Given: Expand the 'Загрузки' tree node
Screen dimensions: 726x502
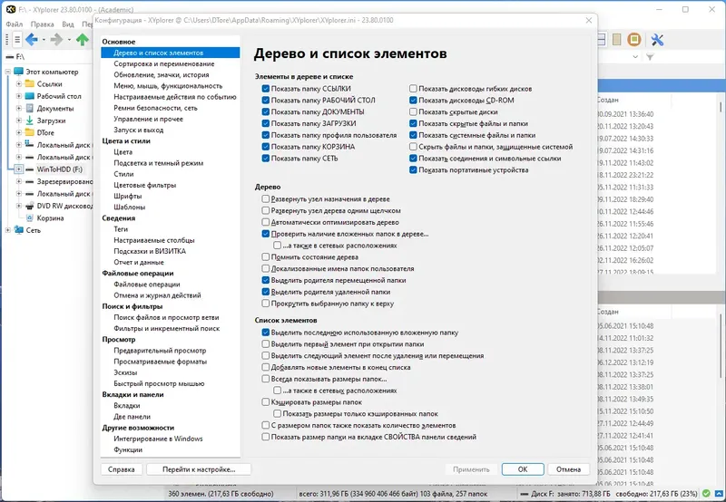Looking at the screenshot, I should click(18, 121).
